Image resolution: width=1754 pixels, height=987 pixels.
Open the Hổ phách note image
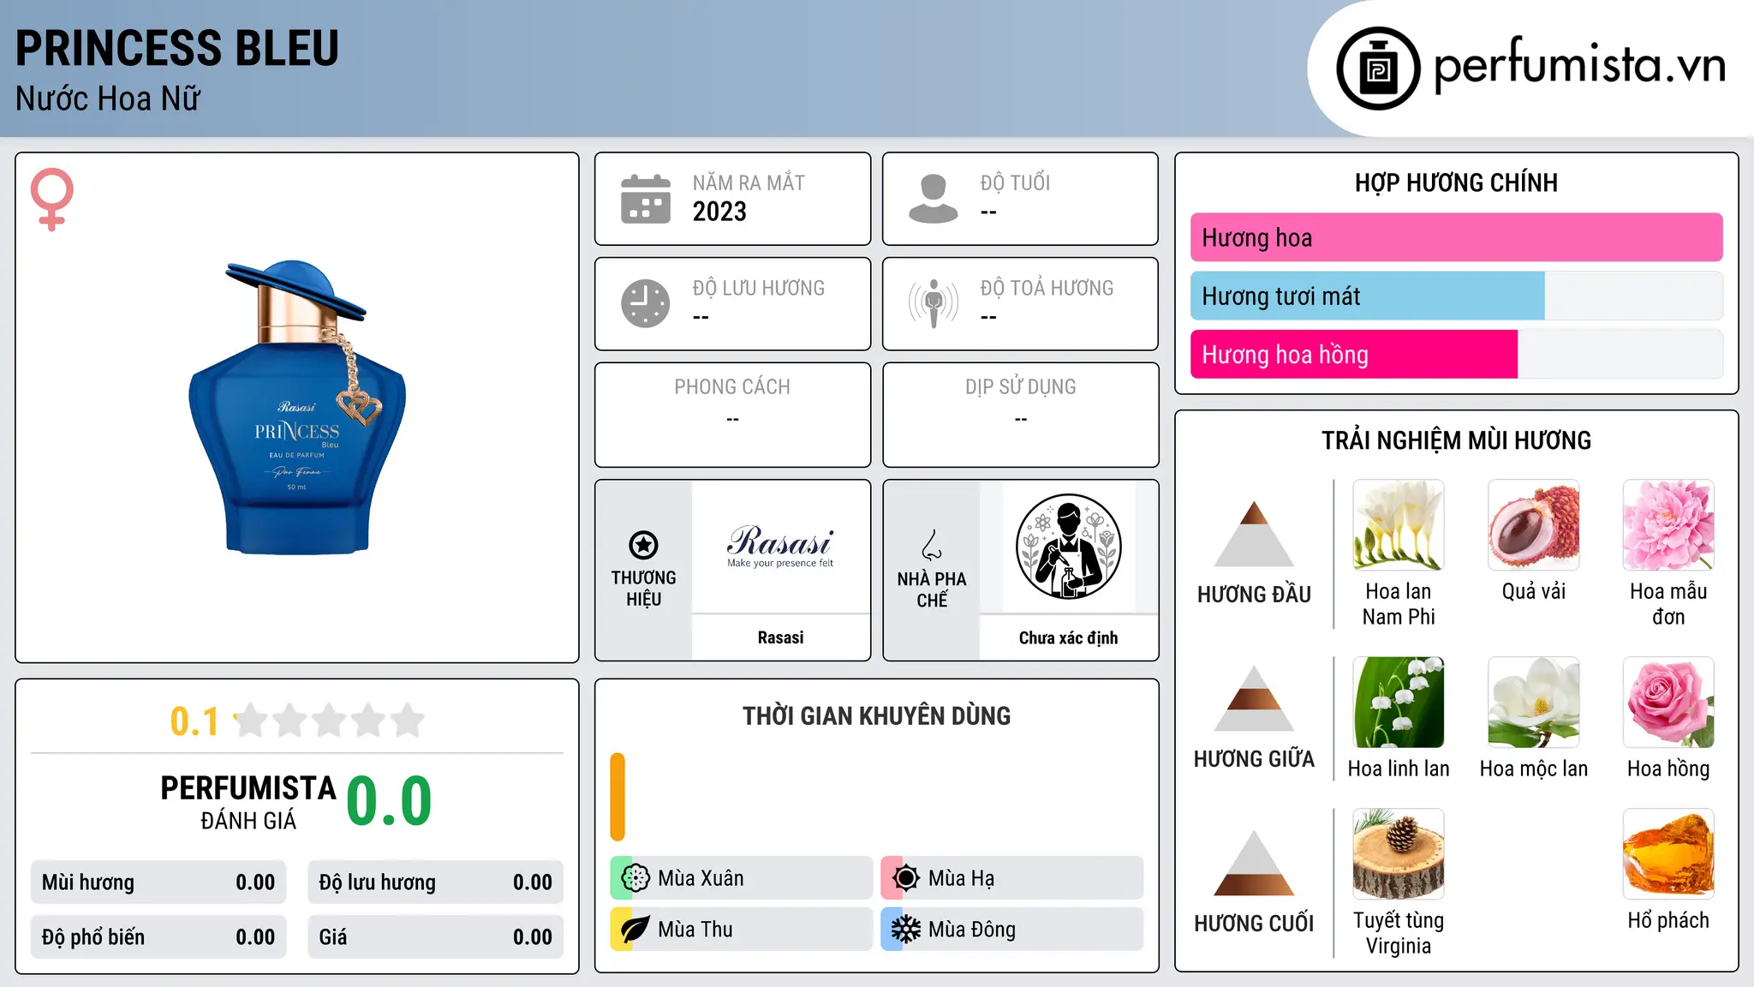point(1668,854)
